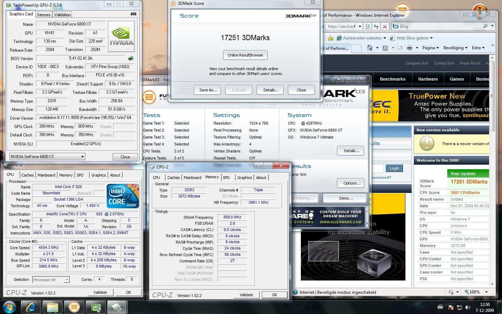Open Windows Explorer folder from taskbar
This screenshot has width=502, height=314.
pos(52,307)
